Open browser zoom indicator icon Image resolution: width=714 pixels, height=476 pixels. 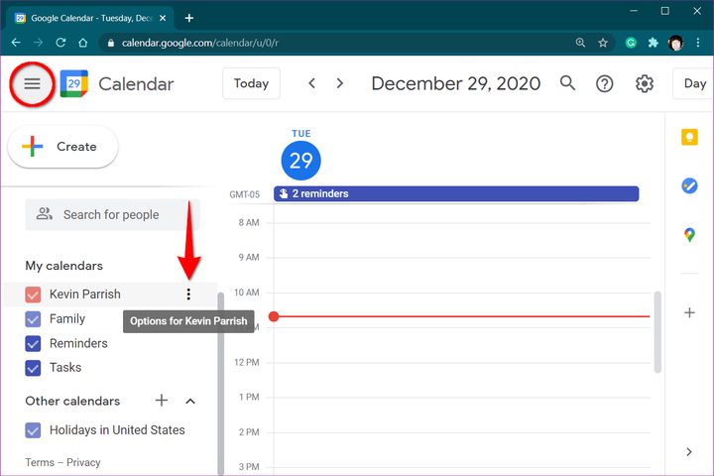pyautogui.click(x=580, y=43)
